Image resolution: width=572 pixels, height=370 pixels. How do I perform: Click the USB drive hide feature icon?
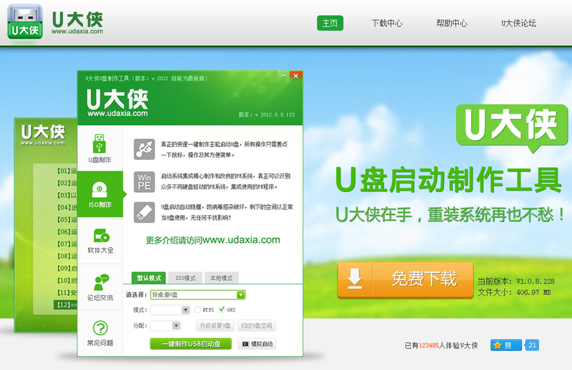click(x=144, y=212)
